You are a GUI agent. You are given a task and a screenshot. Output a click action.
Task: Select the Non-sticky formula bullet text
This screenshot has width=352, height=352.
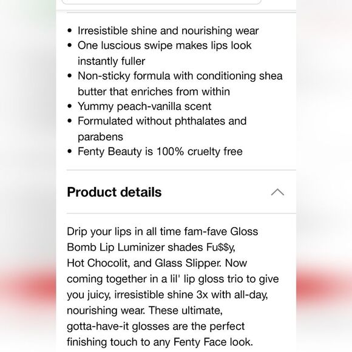pyautogui.click(x=180, y=84)
